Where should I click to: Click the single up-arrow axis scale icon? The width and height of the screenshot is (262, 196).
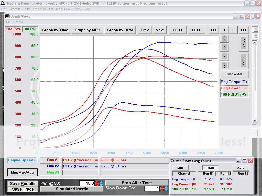click(x=224, y=47)
